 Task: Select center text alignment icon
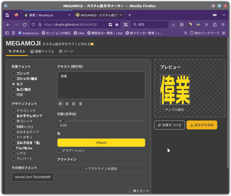tap(67, 104)
